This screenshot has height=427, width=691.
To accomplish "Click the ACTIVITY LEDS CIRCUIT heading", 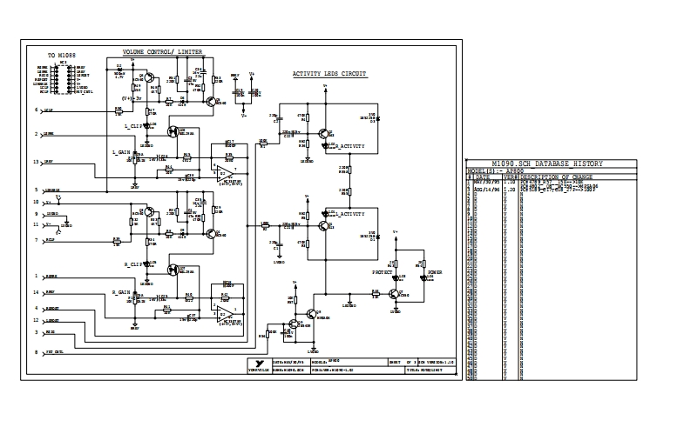I will point(329,75).
